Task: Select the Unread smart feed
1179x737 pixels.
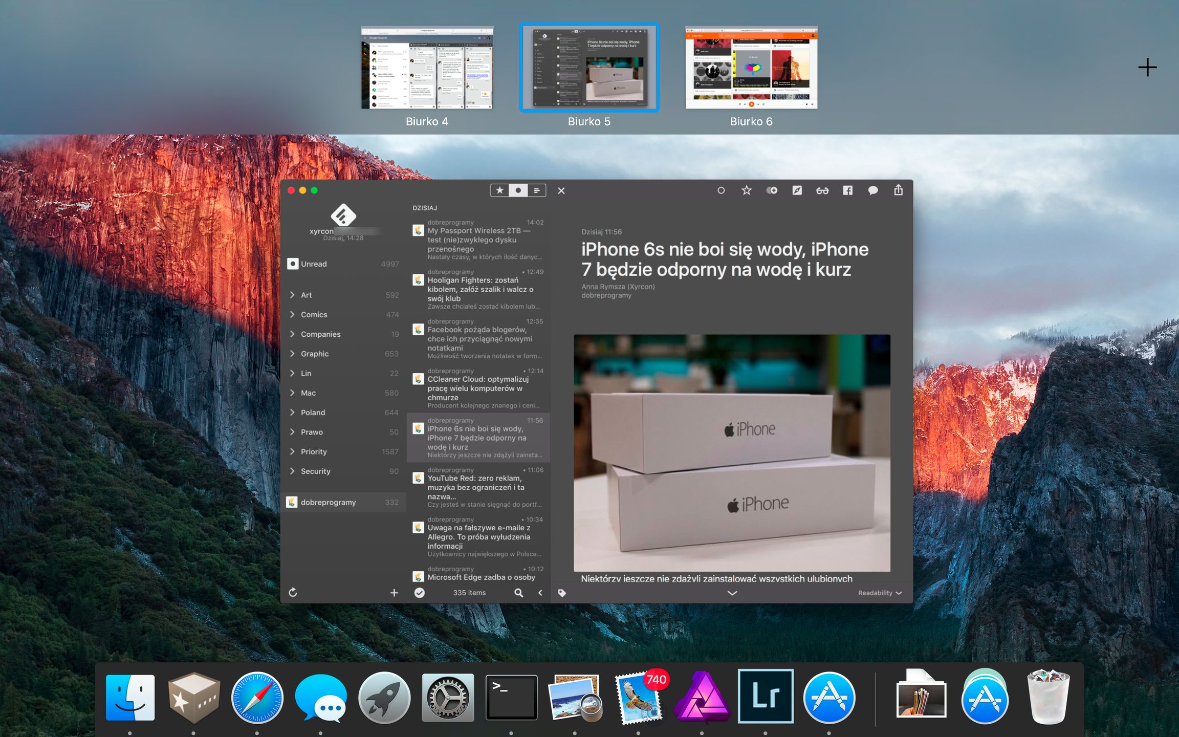Action: [x=314, y=264]
